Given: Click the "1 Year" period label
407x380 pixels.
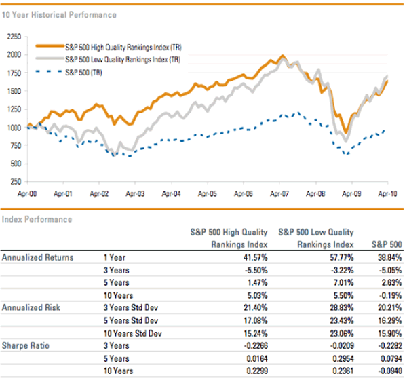Looking at the screenshot, I should (114, 258).
